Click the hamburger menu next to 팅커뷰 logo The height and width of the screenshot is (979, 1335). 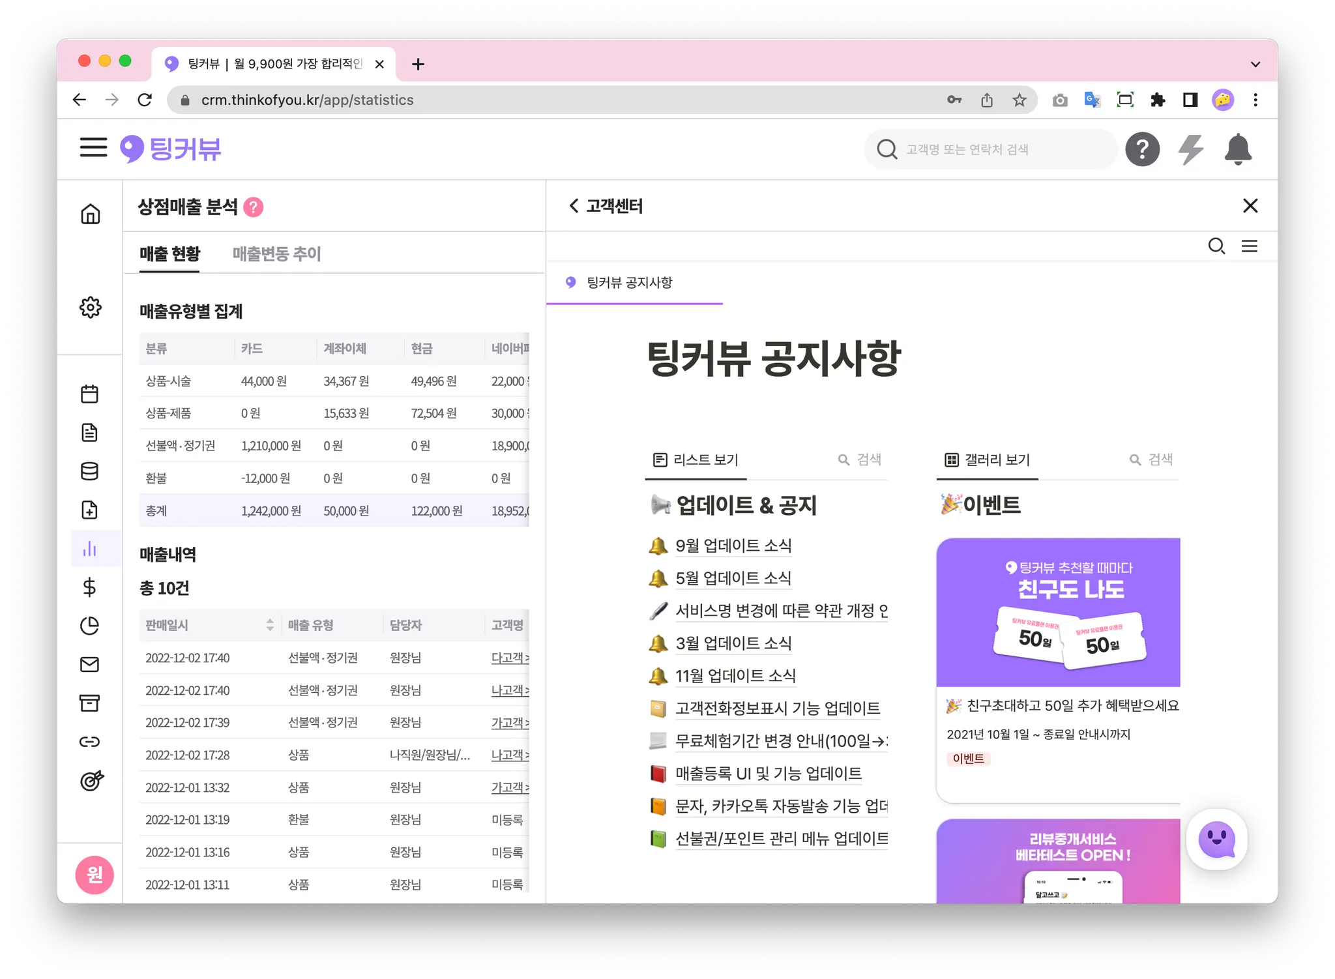(x=93, y=148)
